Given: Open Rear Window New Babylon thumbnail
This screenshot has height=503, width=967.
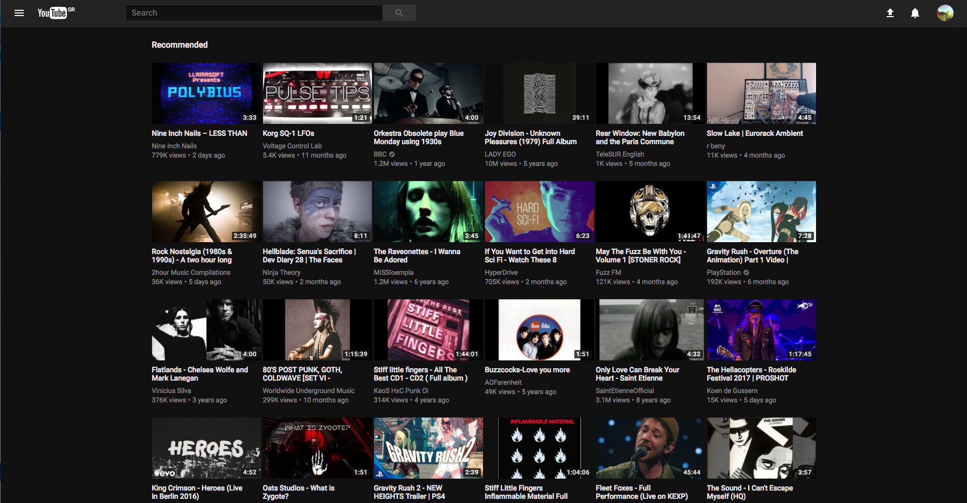Looking at the screenshot, I should point(650,93).
